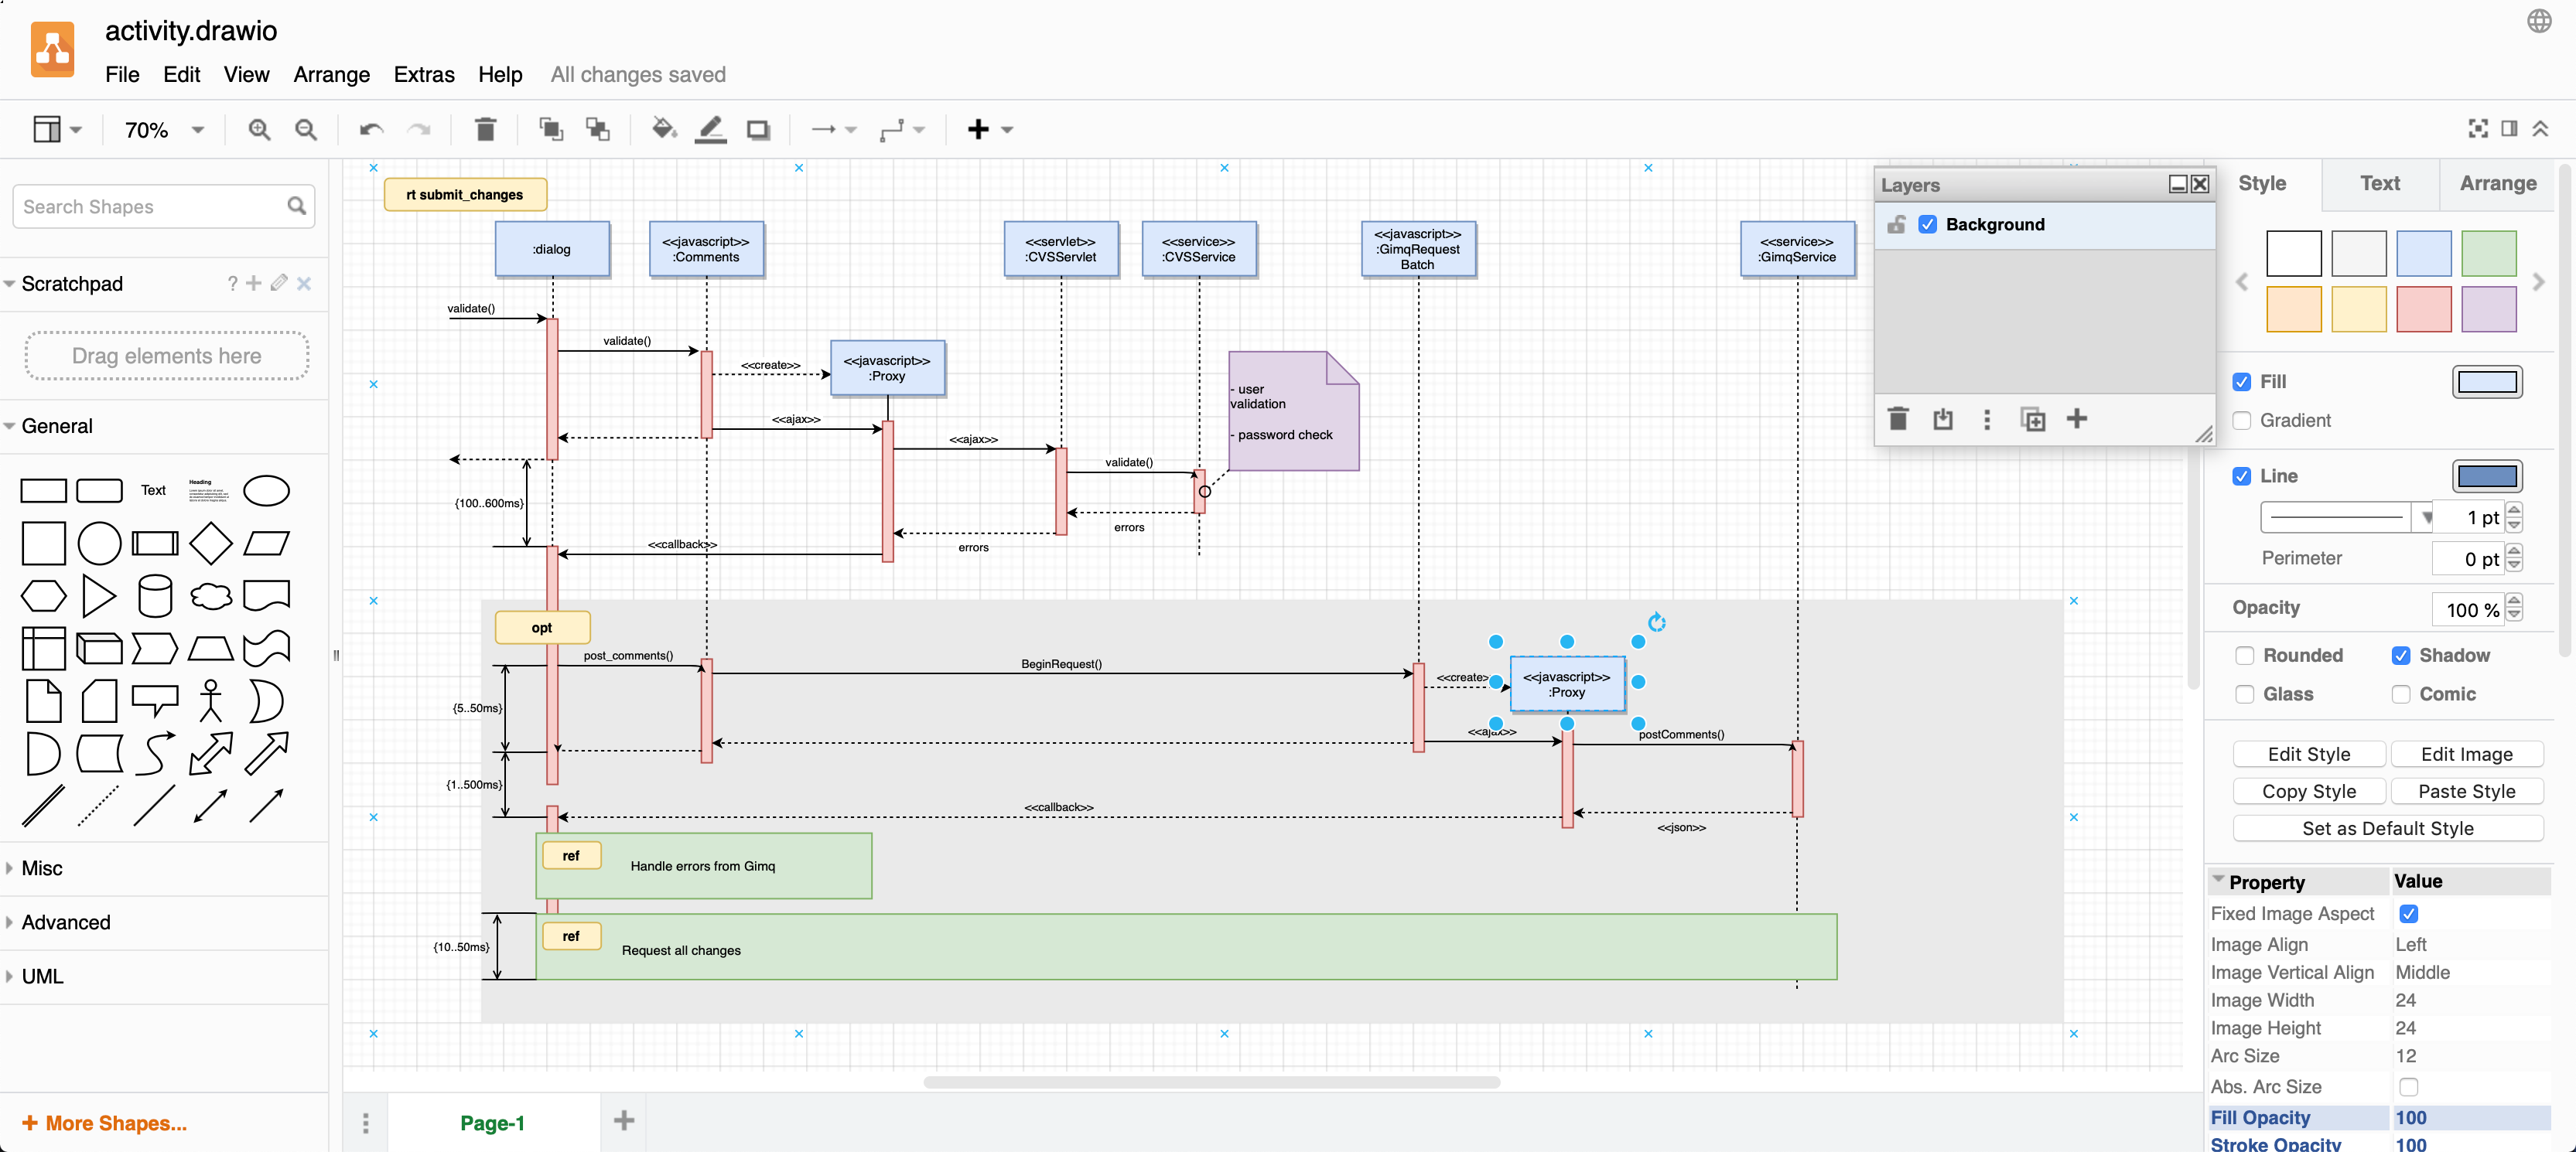
Task: Click the Insert shape plus icon
Action: point(979,128)
